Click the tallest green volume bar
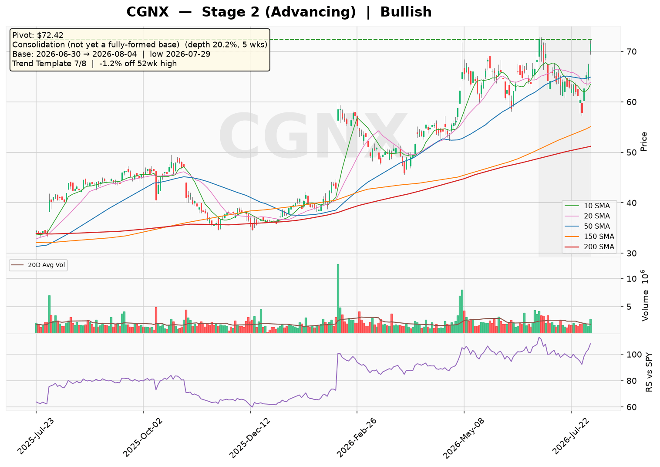Image resolution: width=660 pixels, height=467 pixels. [338, 298]
